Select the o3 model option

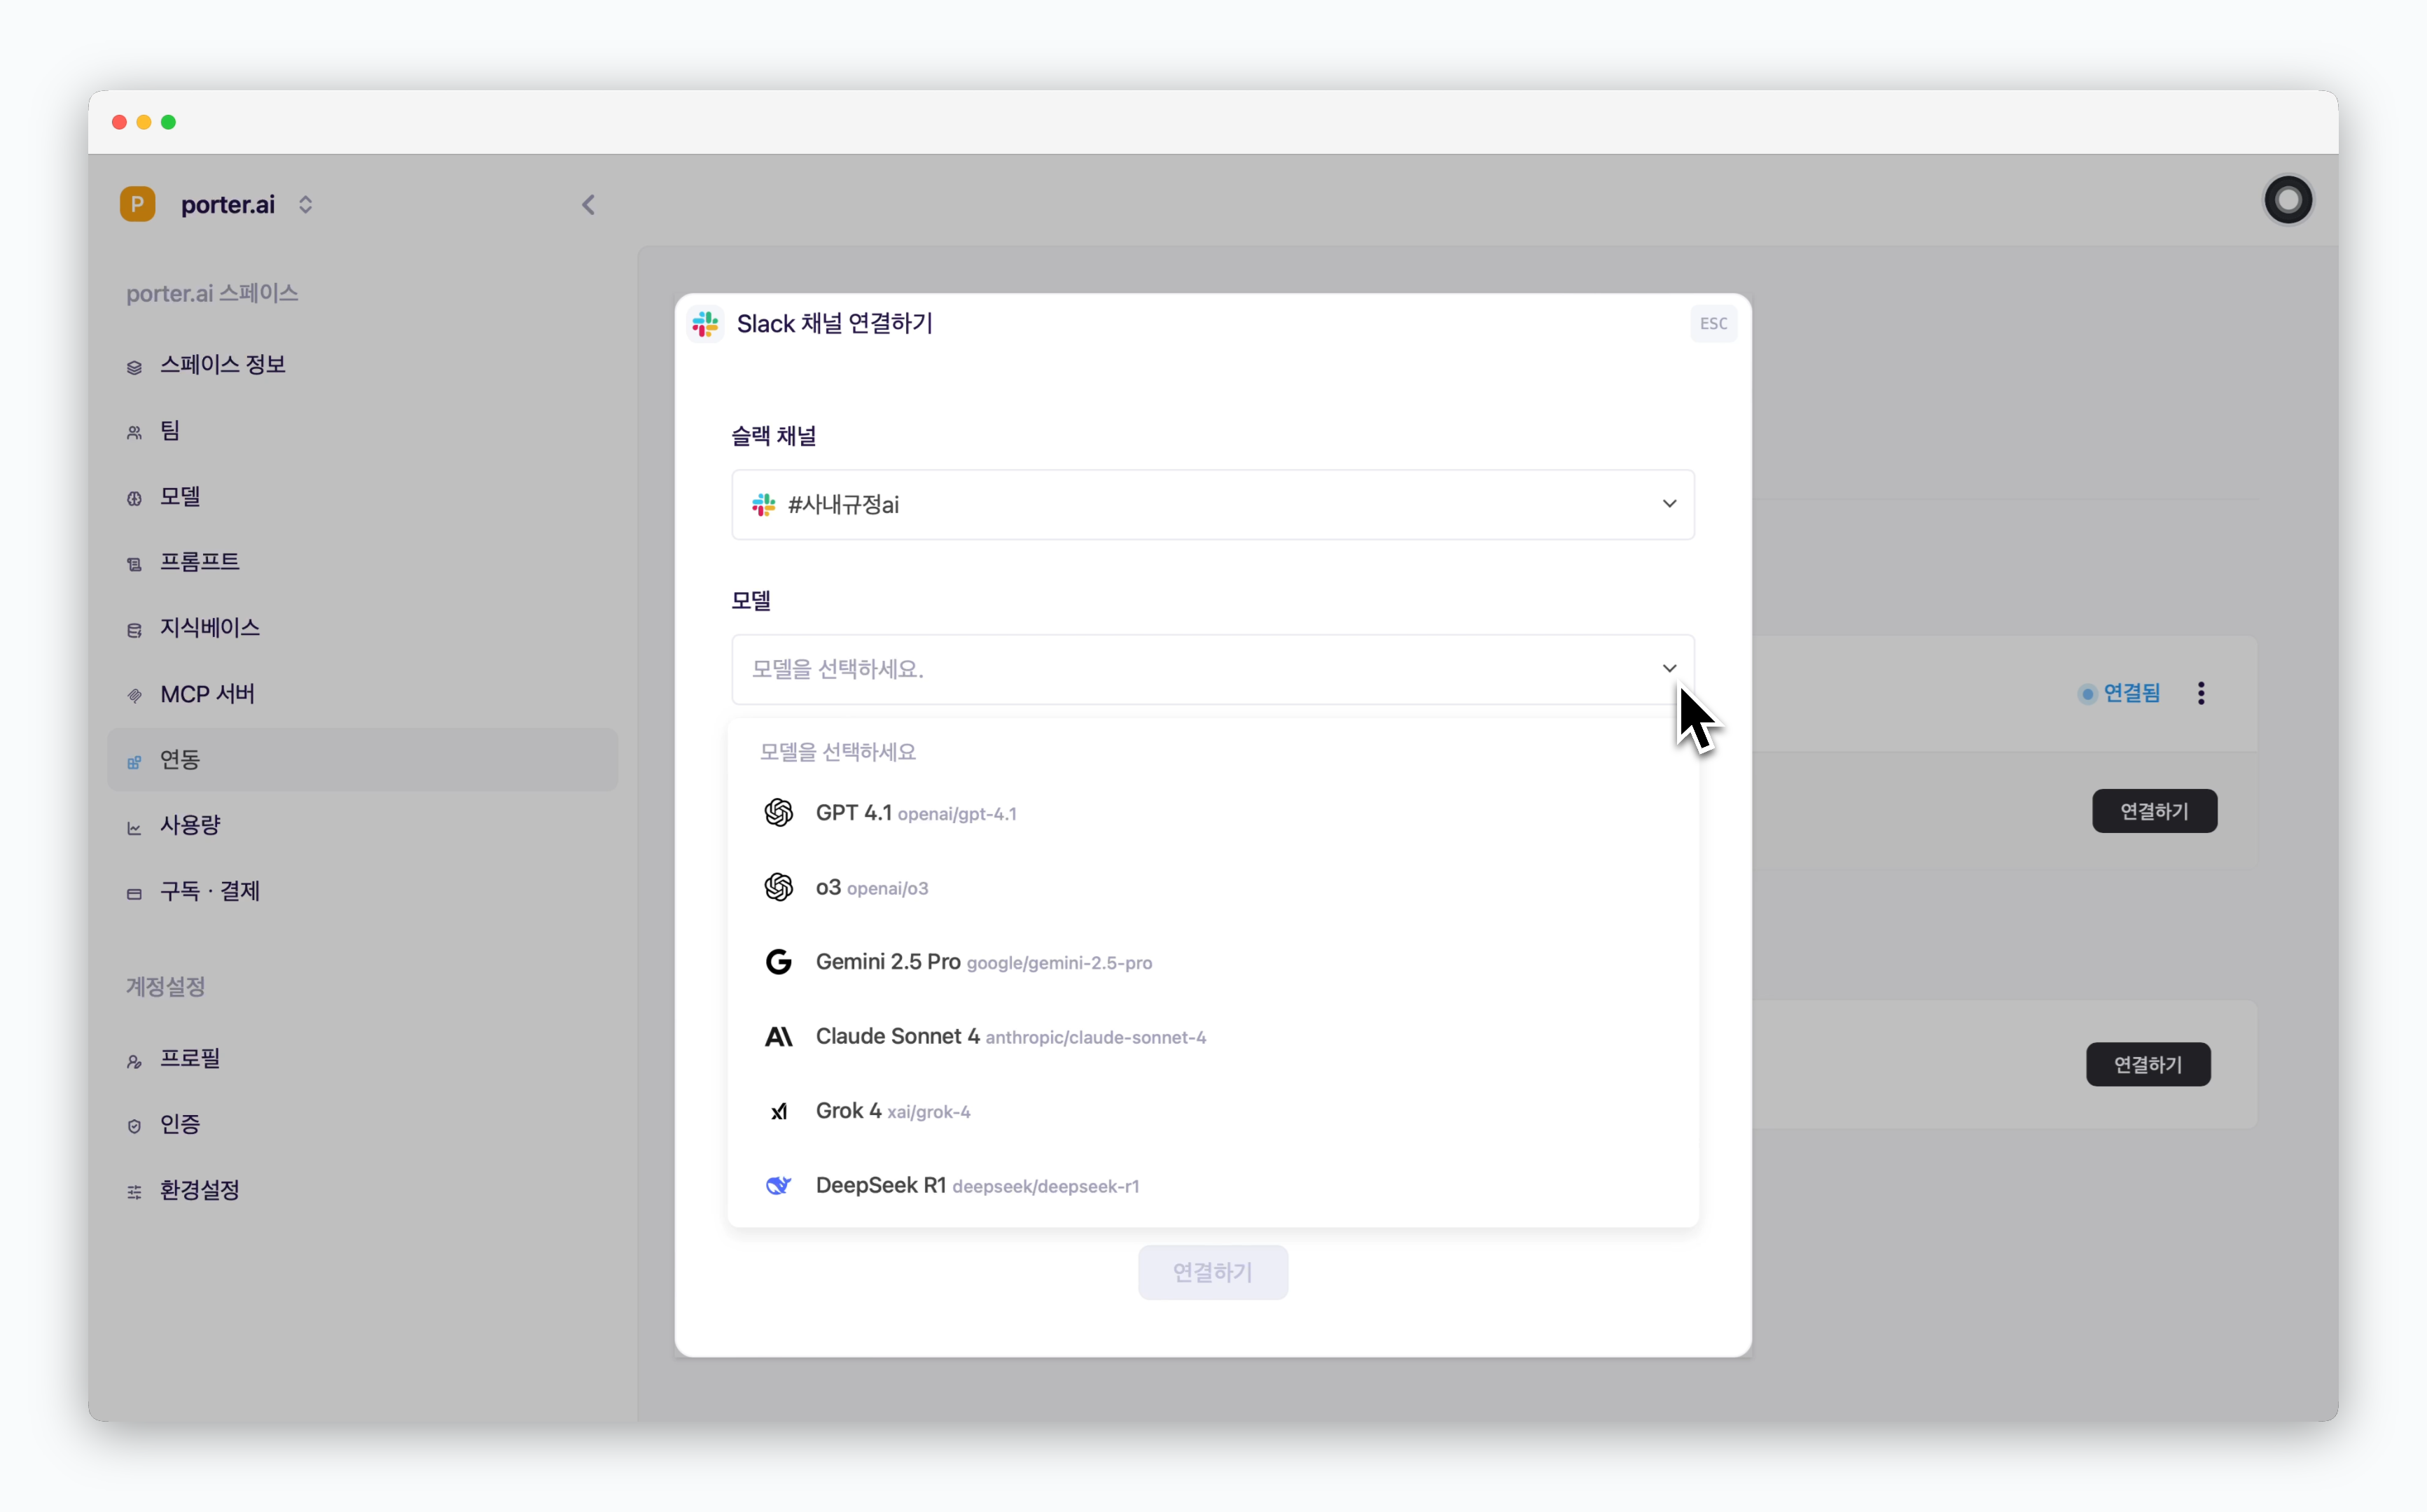point(1212,887)
